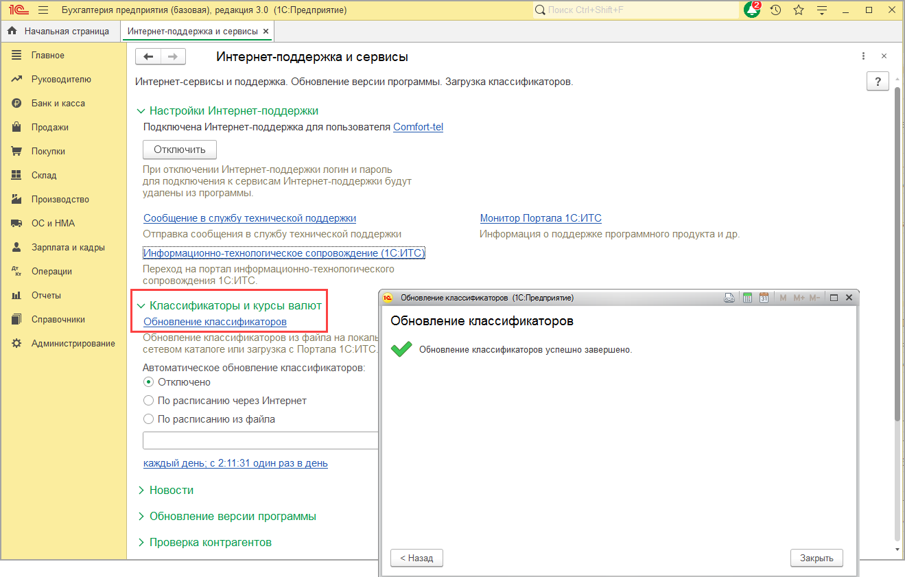Open the service and settings menu icon
905x577 pixels.
click(823, 10)
